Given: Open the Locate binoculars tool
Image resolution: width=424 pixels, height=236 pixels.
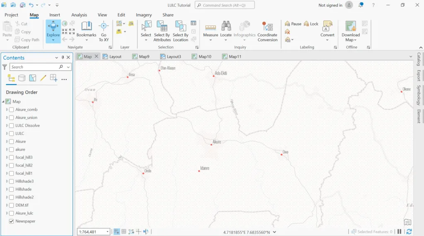Looking at the screenshot, I should (x=226, y=31).
